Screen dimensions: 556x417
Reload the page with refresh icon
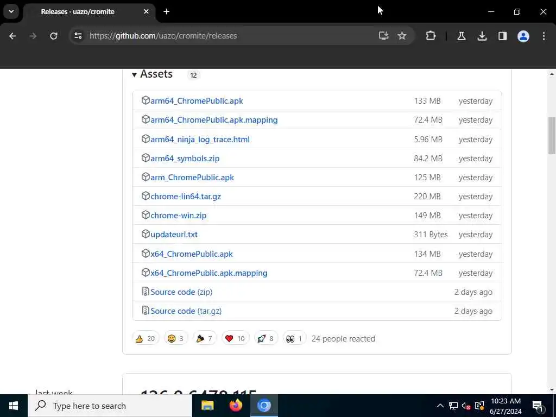tap(54, 36)
